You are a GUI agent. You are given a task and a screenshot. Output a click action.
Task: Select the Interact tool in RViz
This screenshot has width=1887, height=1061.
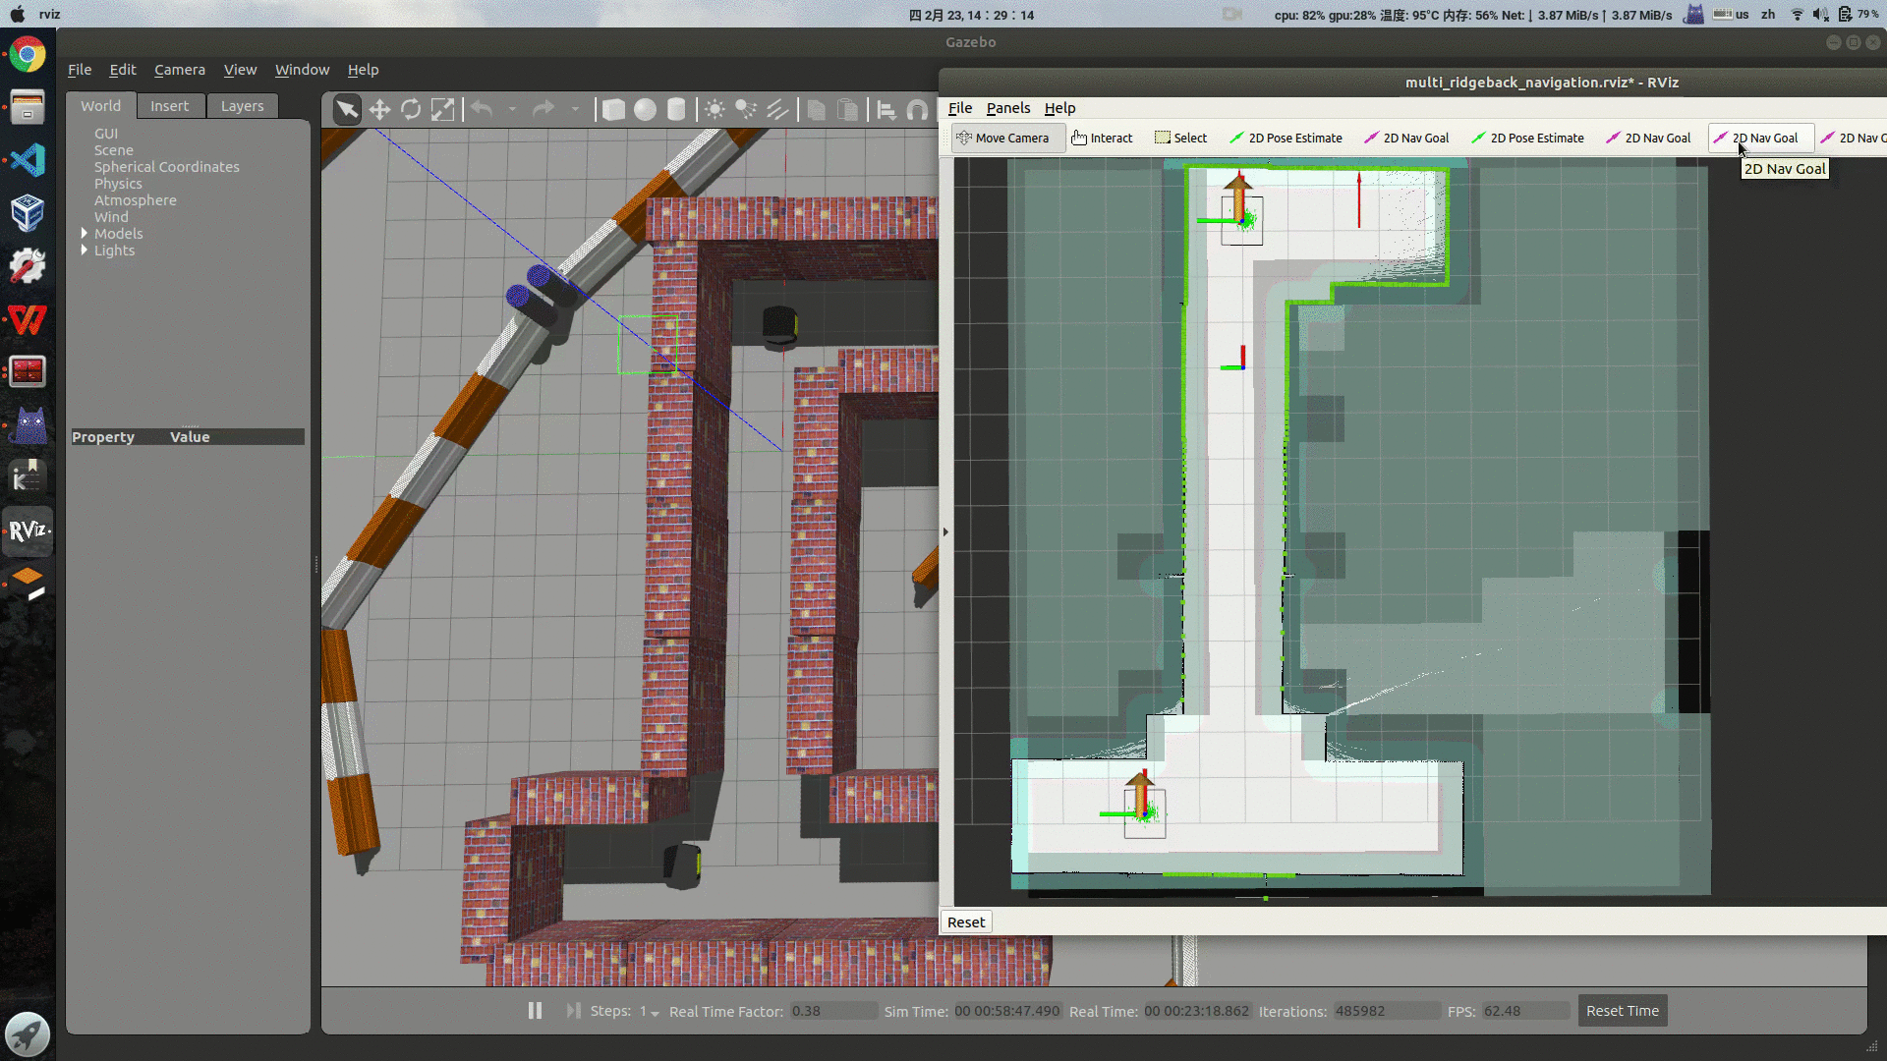[x=1102, y=138]
